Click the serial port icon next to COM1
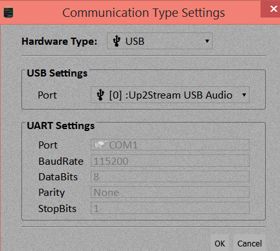This screenshot has height=251, width=280. (100, 145)
